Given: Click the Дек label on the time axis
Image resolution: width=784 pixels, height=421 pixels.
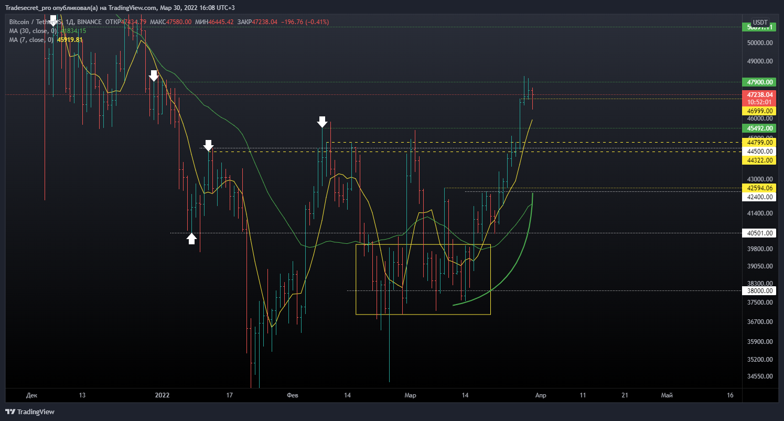Looking at the screenshot, I should [31, 395].
